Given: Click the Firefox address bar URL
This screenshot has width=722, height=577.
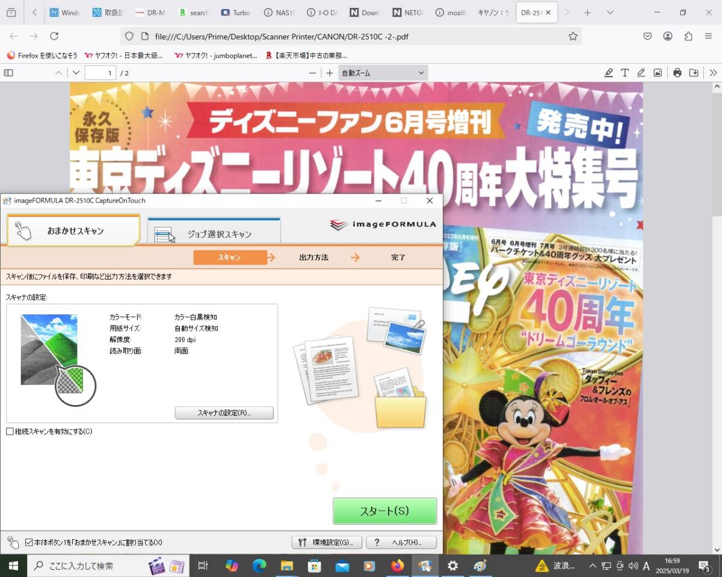Looking at the screenshot, I should pyautogui.click(x=282, y=36).
